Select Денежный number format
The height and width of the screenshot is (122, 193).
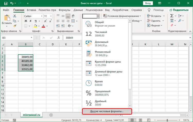click(x=105, y=44)
